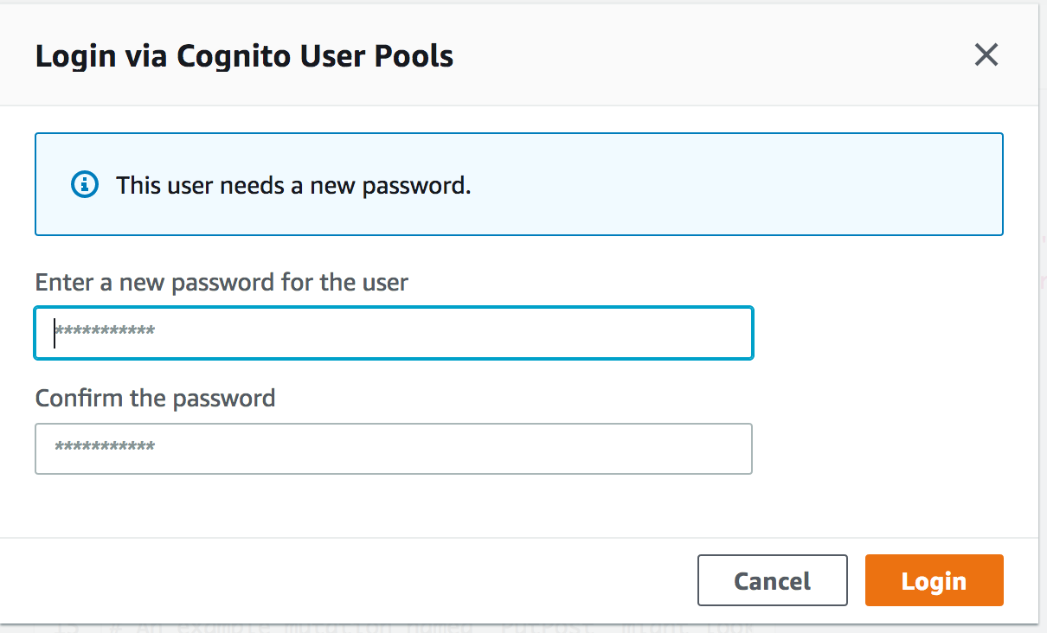Click empty space inside the blue info alert
This screenshot has height=633, width=1047.
click(735, 184)
